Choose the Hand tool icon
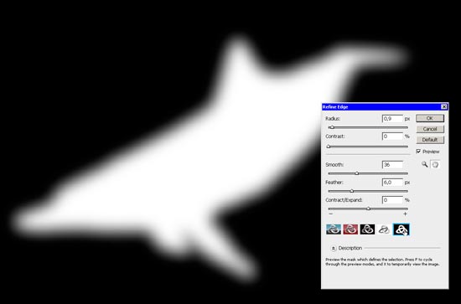The width and height of the screenshot is (461, 304). click(435, 164)
